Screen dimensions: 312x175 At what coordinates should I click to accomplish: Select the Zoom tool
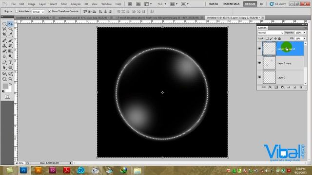10,79
